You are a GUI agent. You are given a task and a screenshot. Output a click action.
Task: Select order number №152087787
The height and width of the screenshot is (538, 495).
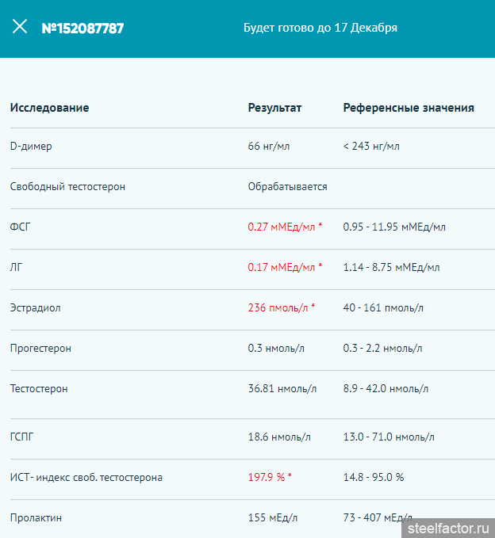[82, 29]
